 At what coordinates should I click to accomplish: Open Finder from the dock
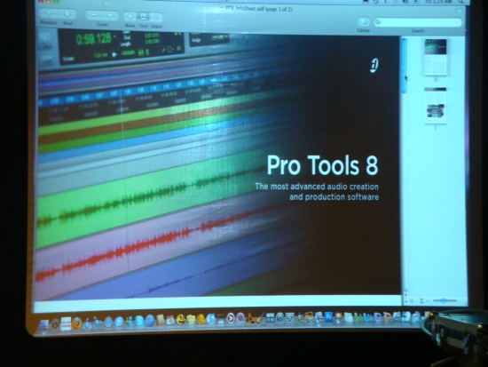[x=44, y=324]
